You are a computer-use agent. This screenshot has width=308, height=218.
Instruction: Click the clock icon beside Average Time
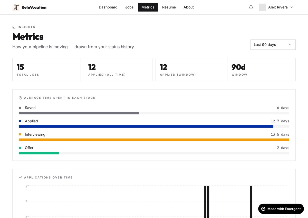[x=21, y=98]
